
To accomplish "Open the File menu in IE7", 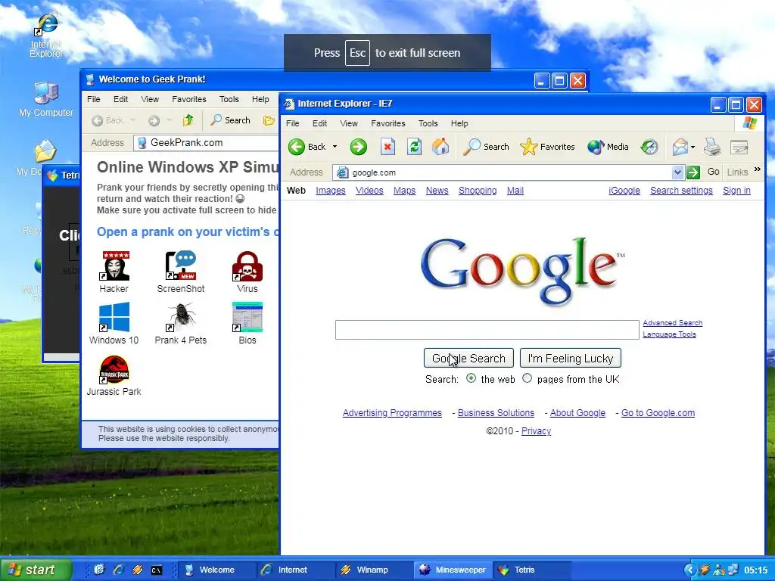I will (293, 123).
